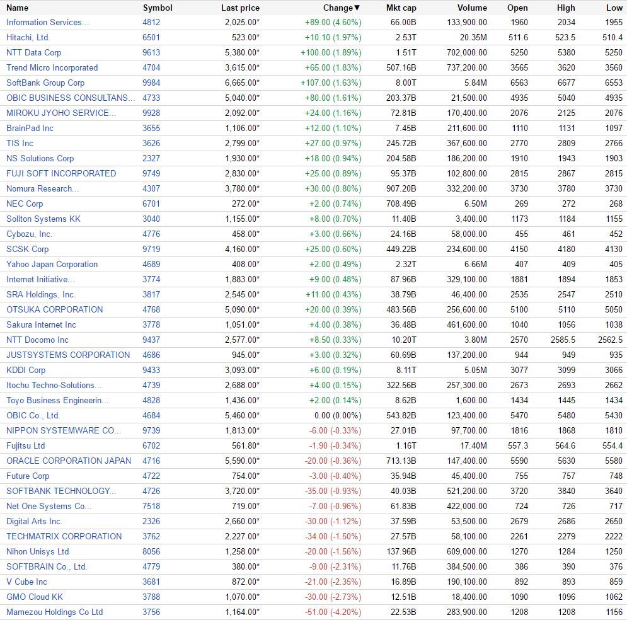The height and width of the screenshot is (620, 627).
Task: Open the Information Services stock link
Action: click(x=48, y=23)
